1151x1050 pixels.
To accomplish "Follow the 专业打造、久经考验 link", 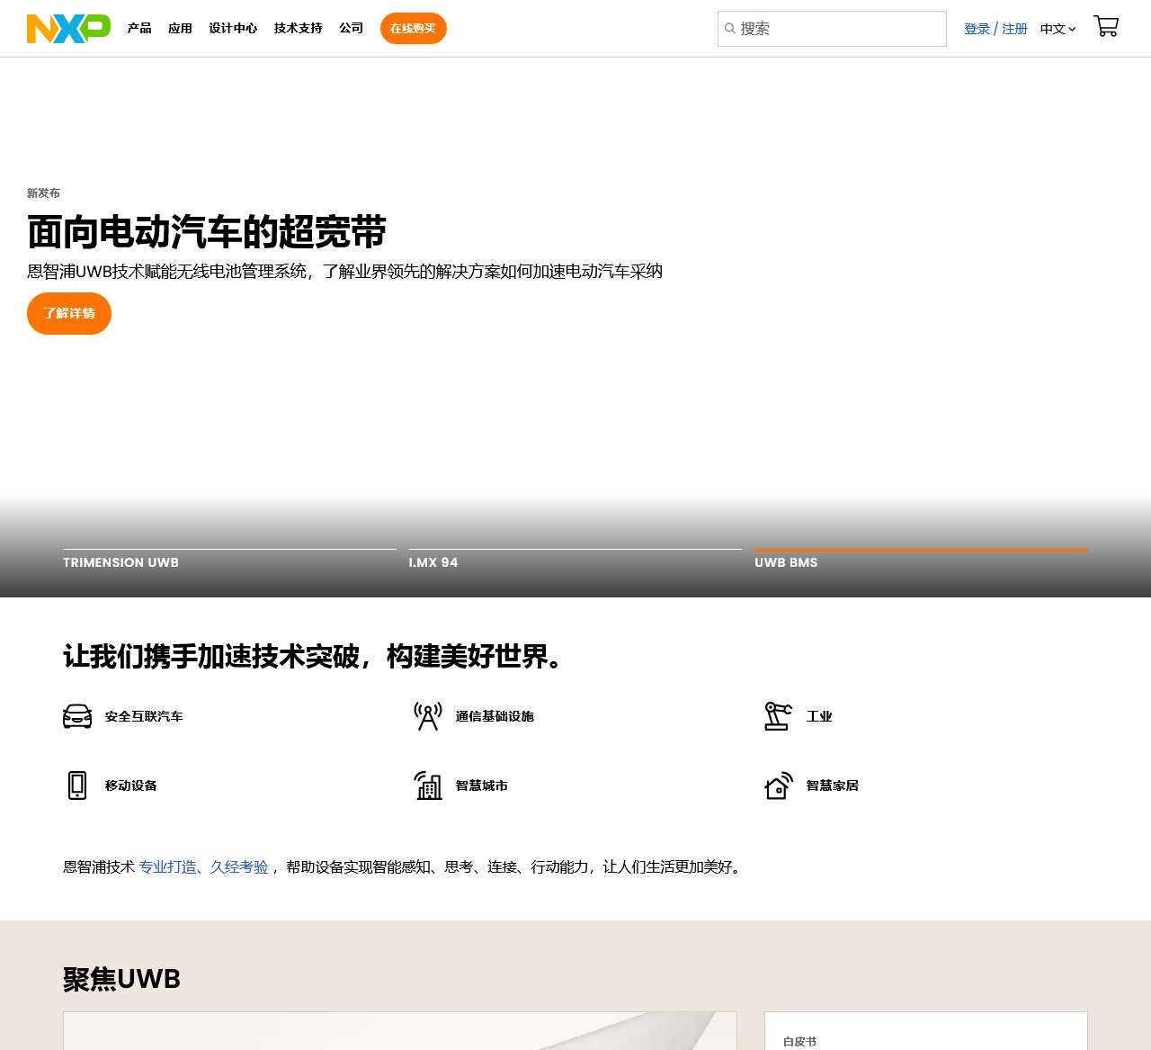I will tap(203, 866).
